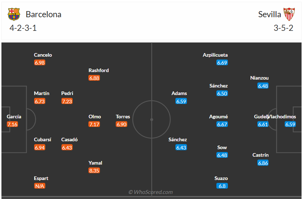Viewport: 303px width, 199px height.
Task: Select Suazo's 6.8 rating badge
Action: click(222, 186)
